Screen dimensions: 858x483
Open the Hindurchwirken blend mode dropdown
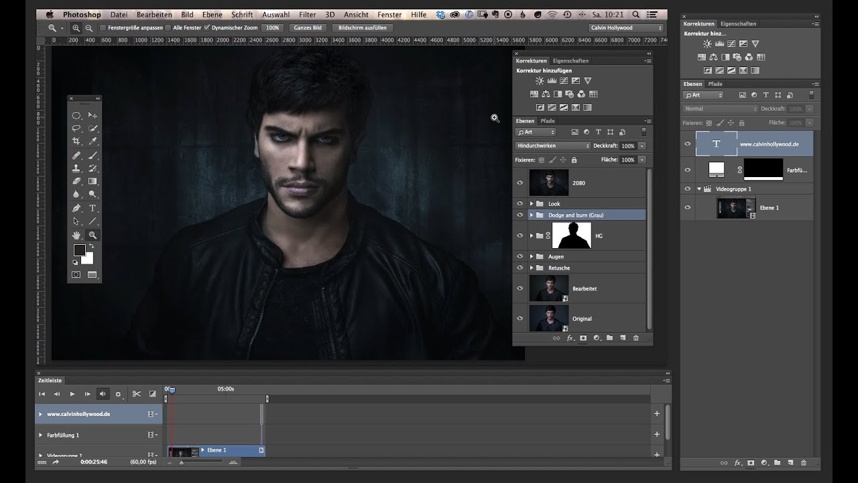pyautogui.click(x=553, y=146)
